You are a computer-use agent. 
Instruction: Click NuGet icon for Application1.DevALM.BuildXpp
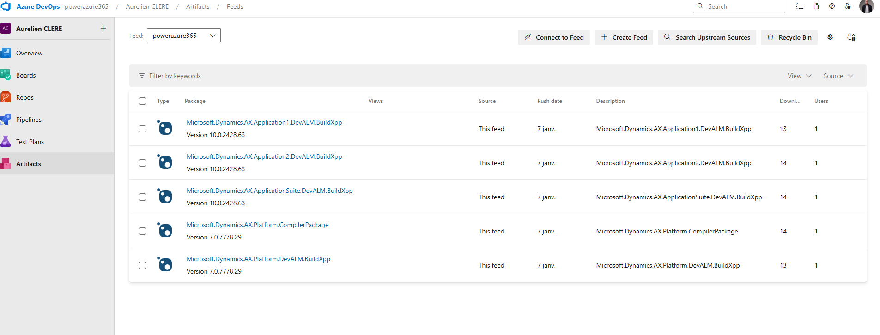point(164,127)
